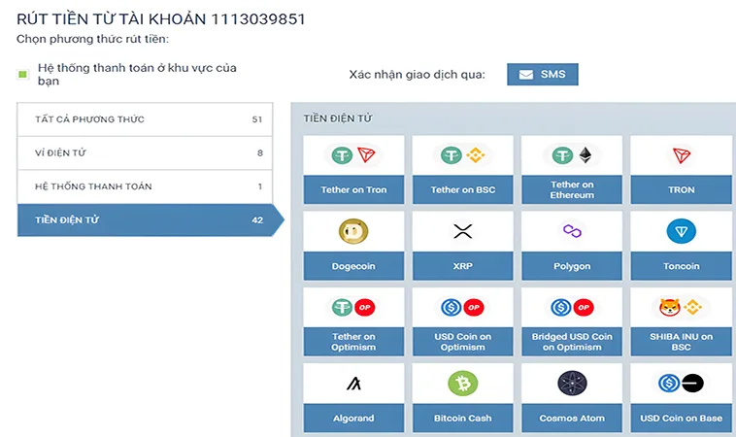Screen dimensions: 736x437
Task: Confirm transaction via SMS button
Action: 542,75
